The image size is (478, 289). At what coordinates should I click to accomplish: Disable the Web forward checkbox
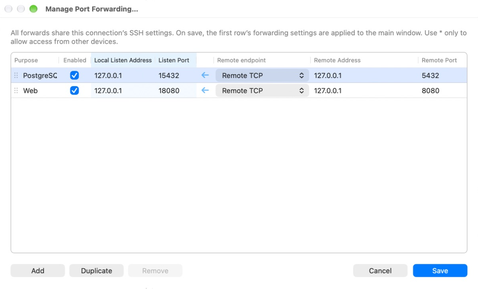74,90
